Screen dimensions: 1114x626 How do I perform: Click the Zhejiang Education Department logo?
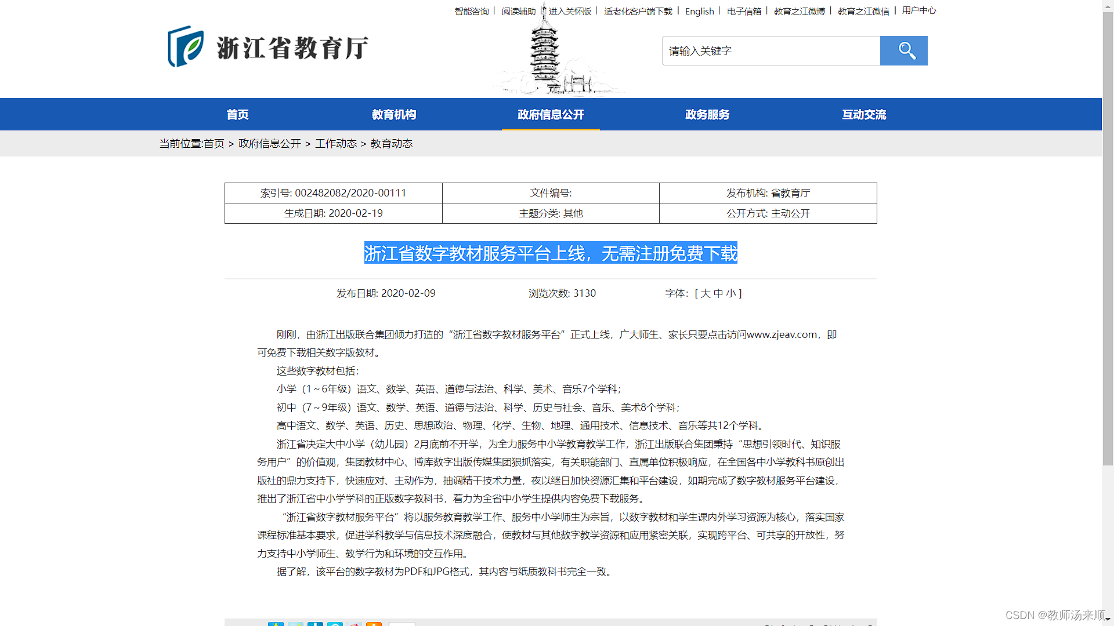pos(267,47)
